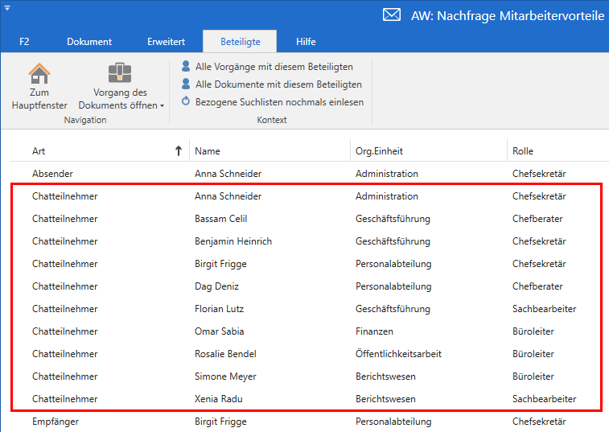Sort by the Org.Einheit column header
Screen dimensions: 609x432
click(379, 151)
